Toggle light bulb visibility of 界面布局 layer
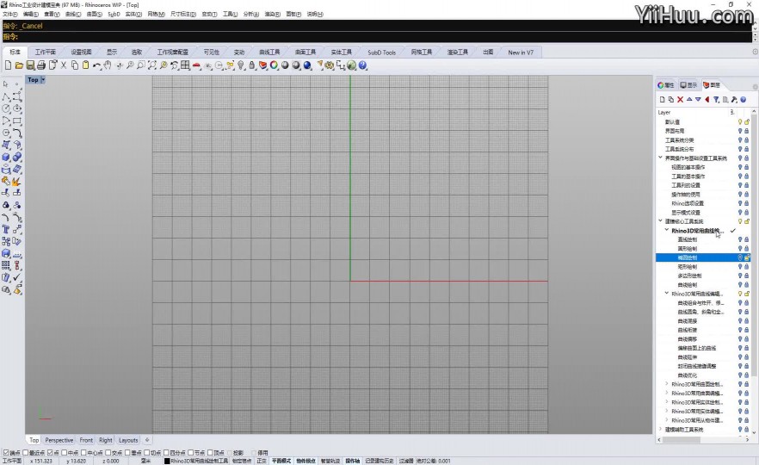 pyautogui.click(x=740, y=131)
